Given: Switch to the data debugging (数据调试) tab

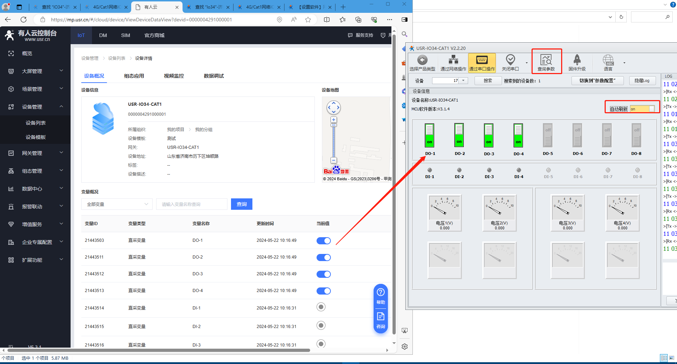Looking at the screenshot, I should [214, 76].
